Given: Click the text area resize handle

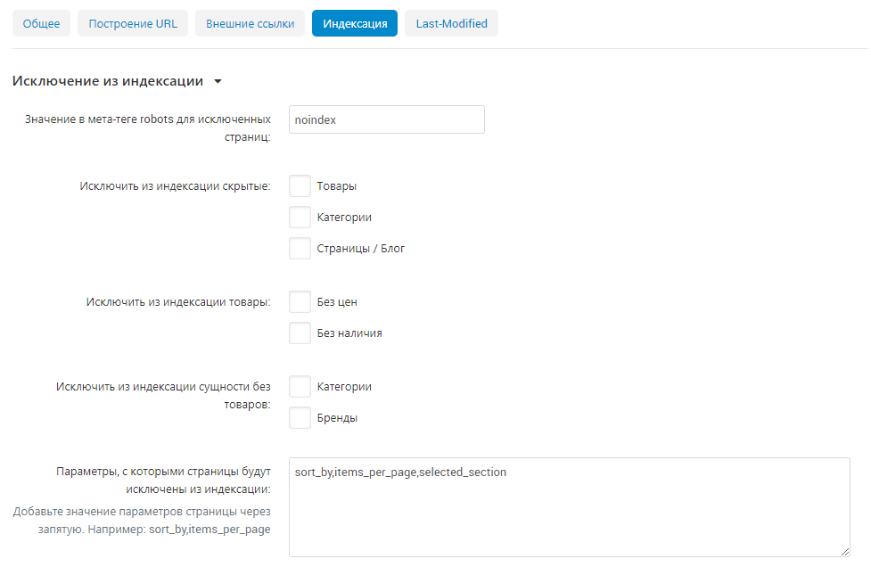Looking at the screenshot, I should point(845,552).
